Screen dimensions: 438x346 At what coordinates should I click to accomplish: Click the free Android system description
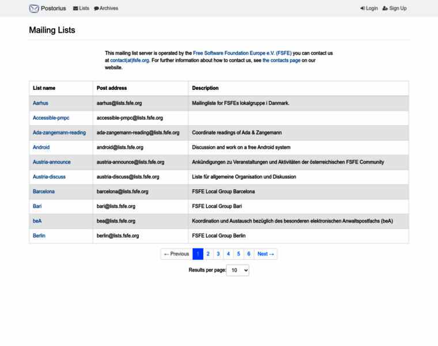241,147
